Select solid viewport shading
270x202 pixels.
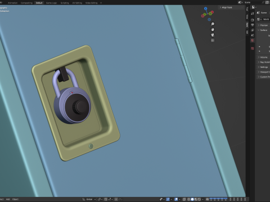[x=192, y=199]
